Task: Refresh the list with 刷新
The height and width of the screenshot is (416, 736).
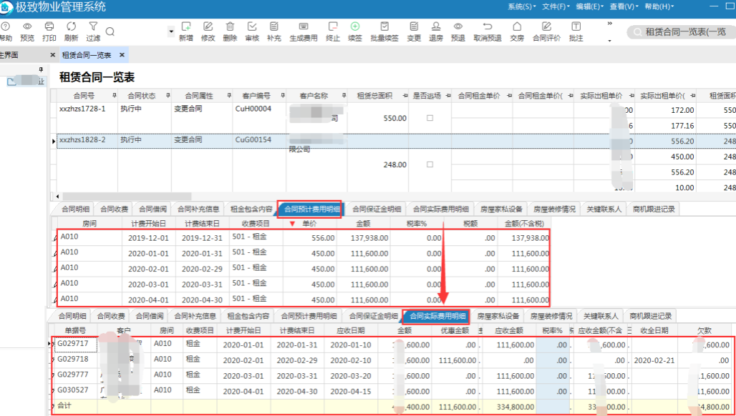Action: coord(71,31)
